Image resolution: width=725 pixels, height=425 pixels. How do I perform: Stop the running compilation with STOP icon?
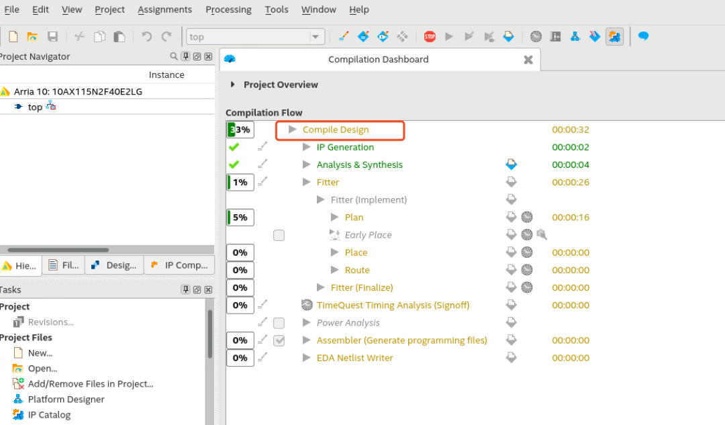pos(430,36)
